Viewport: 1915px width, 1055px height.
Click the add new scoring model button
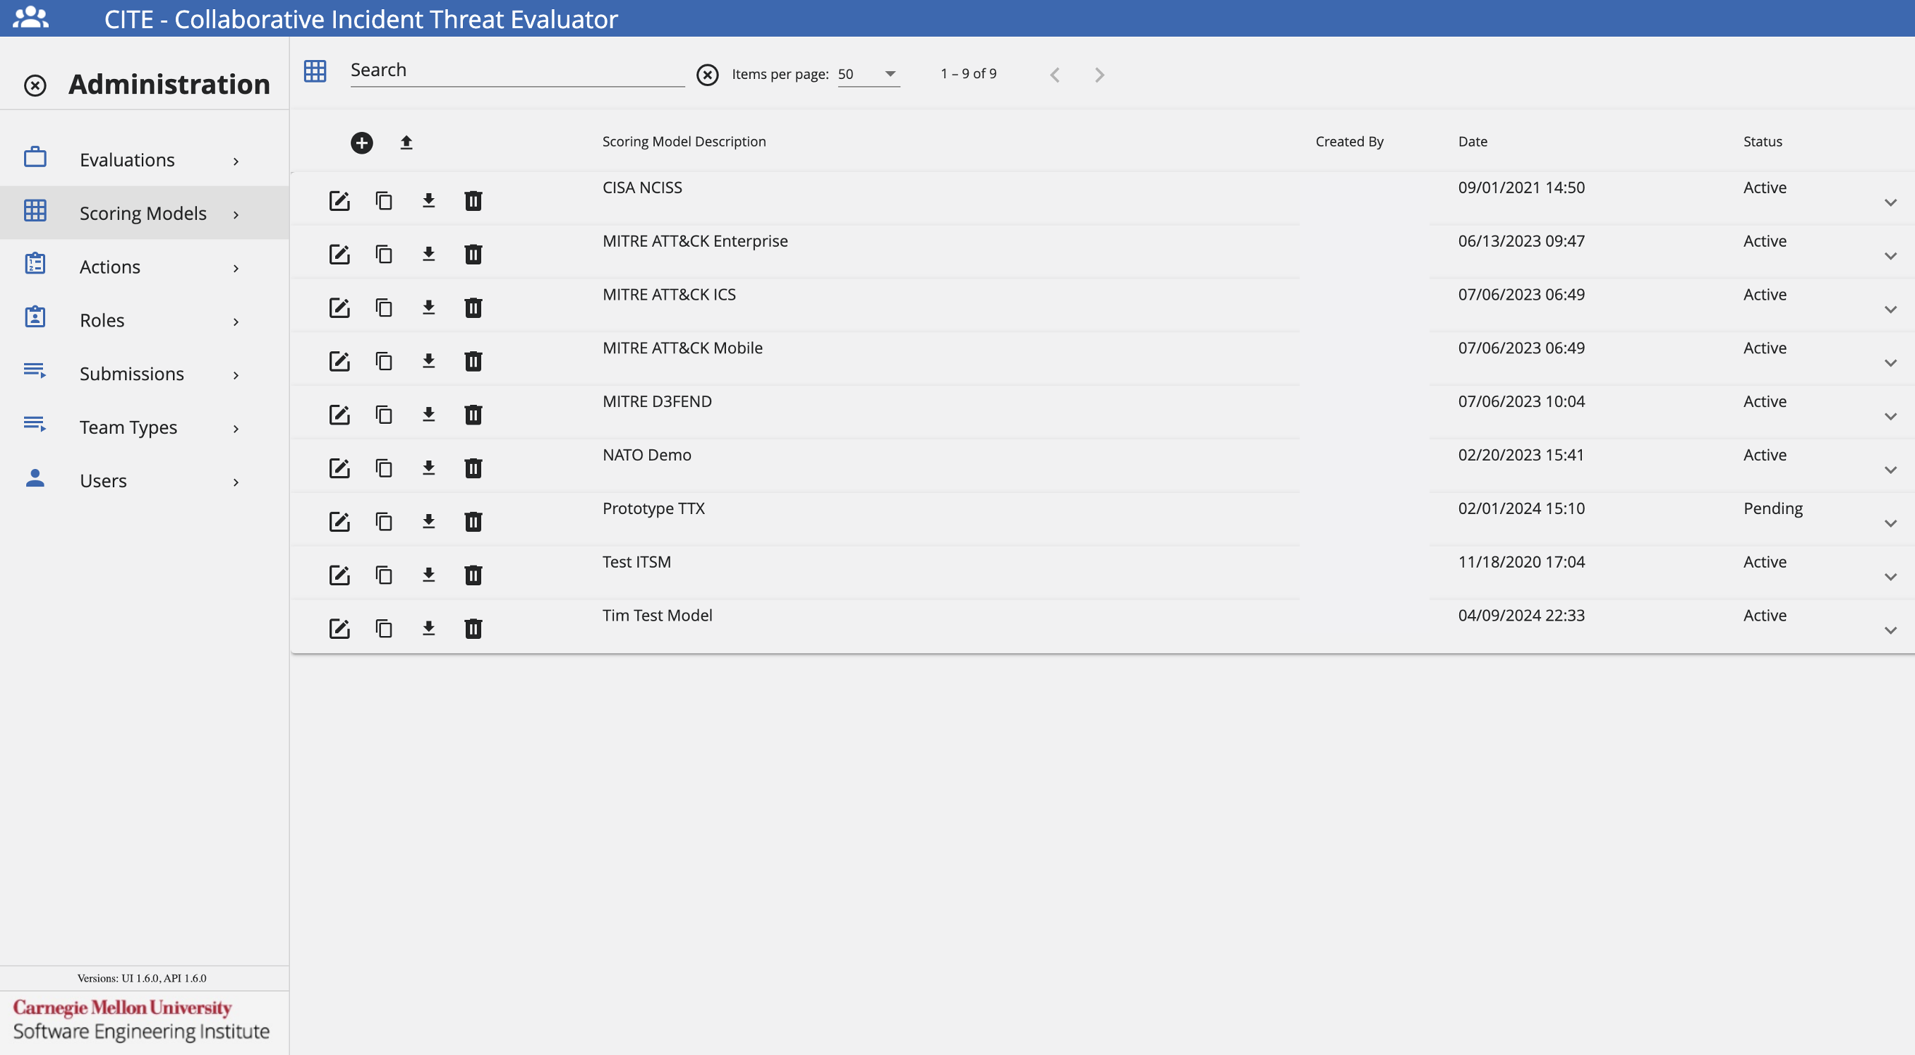[361, 140]
